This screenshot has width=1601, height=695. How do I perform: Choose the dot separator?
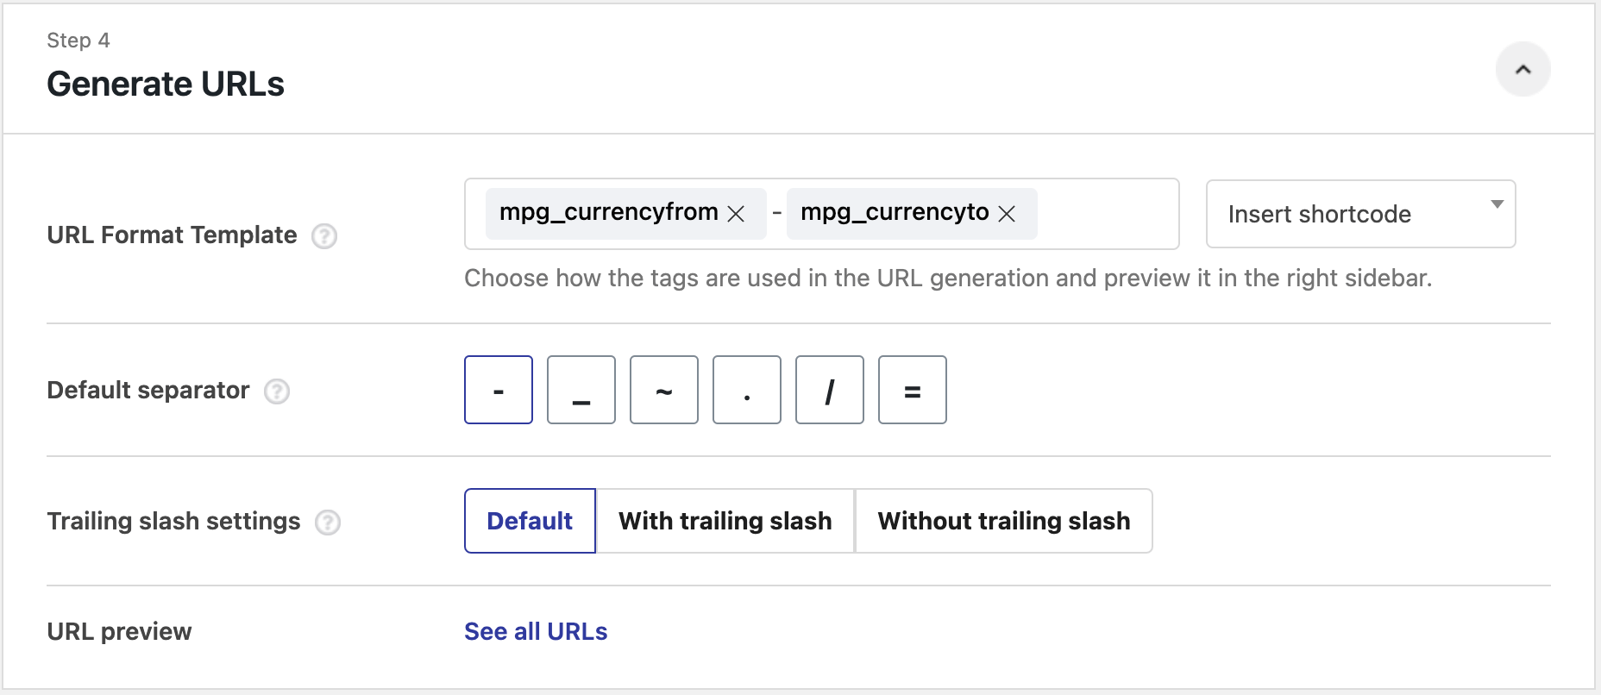[x=747, y=390]
